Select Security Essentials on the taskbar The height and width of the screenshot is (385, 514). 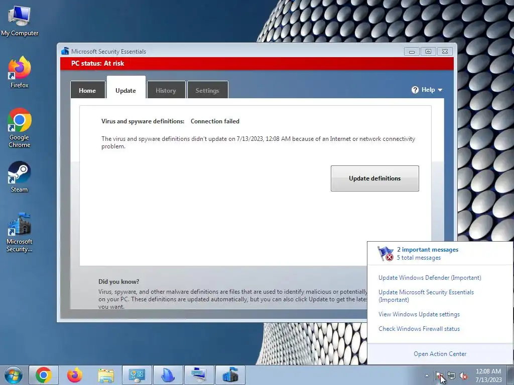(230, 375)
